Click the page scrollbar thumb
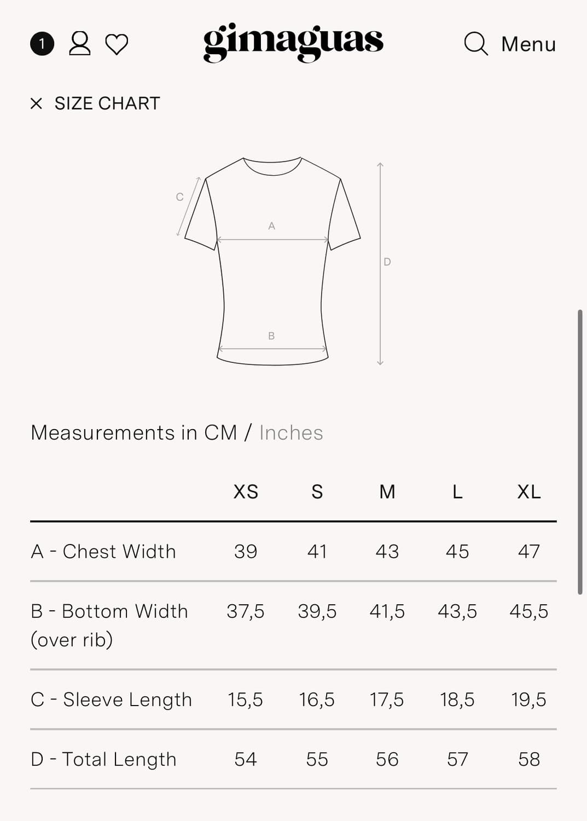 [x=580, y=452]
